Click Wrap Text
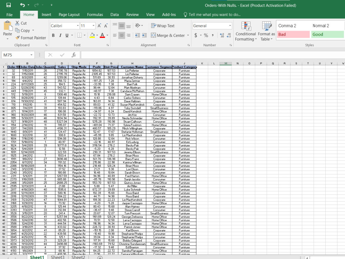The image size is (345, 259). point(163,26)
